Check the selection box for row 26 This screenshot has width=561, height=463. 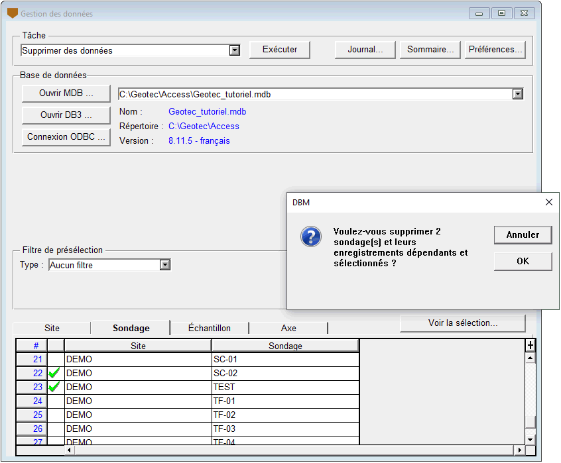(x=56, y=429)
